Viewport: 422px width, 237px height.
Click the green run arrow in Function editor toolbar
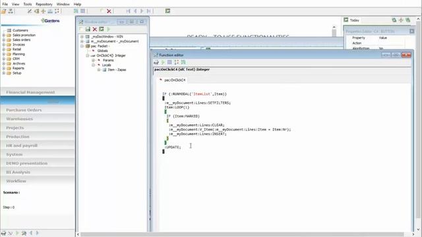pos(163,63)
